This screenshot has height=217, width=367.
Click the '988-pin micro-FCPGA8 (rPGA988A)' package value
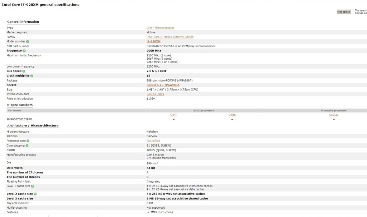pyautogui.click(x=170, y=80)
